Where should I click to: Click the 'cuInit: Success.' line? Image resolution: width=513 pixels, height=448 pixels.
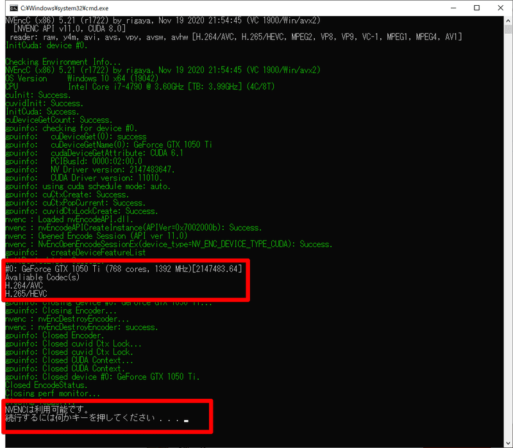point(38,95)
